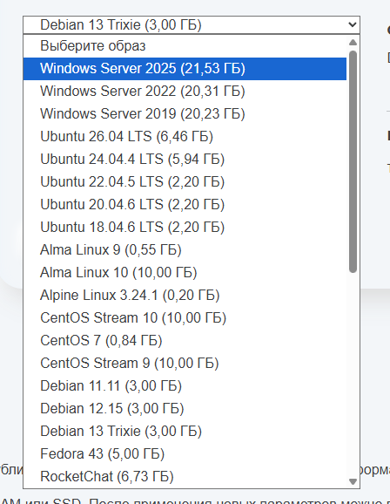Choose Debian 12.15 (3,00 ГБ)
Viewport: 390px width, 504px height.
pyautogui.click(x=185, y=409)
